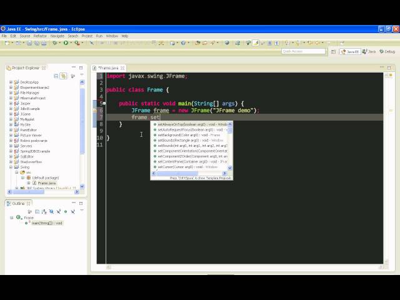Select the Outline tab
The width and height of the screenshot is (400, 300).
[x=18, y=204]
